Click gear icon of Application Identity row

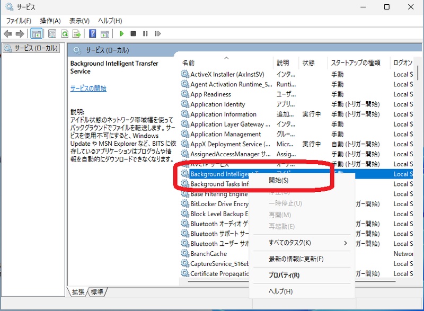(185, 104)
